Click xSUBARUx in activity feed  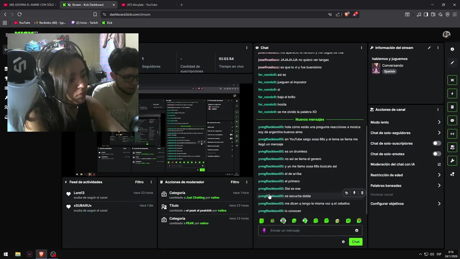[x=83, y=206]
